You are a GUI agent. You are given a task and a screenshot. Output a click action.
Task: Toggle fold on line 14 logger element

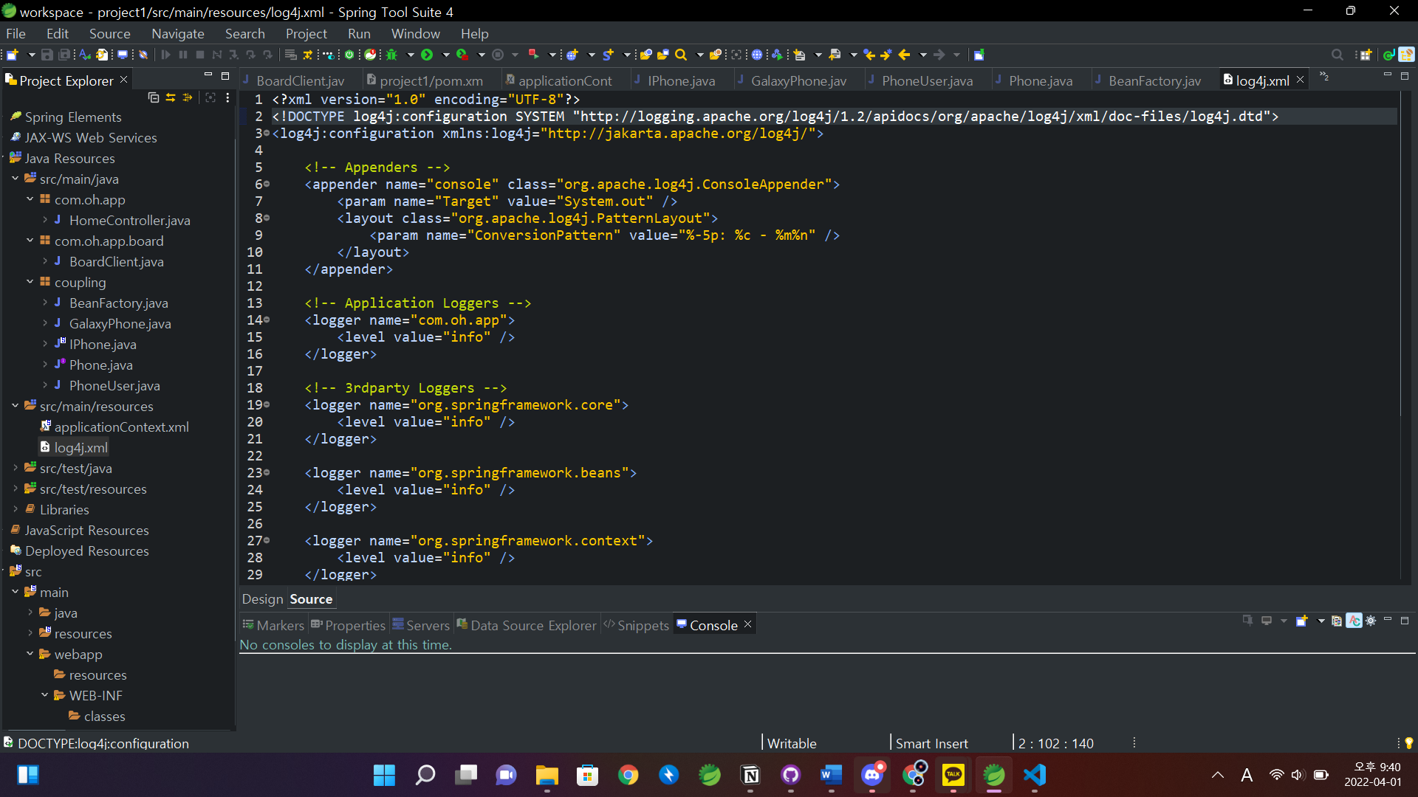(x=267, y=320)
